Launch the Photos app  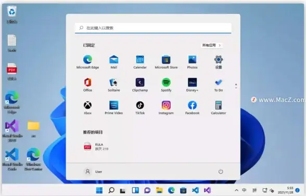pyautogui.click(x=192, y=62)
